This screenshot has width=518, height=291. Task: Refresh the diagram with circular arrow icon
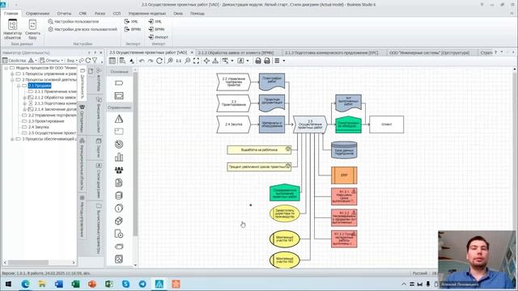pos(159,61)
